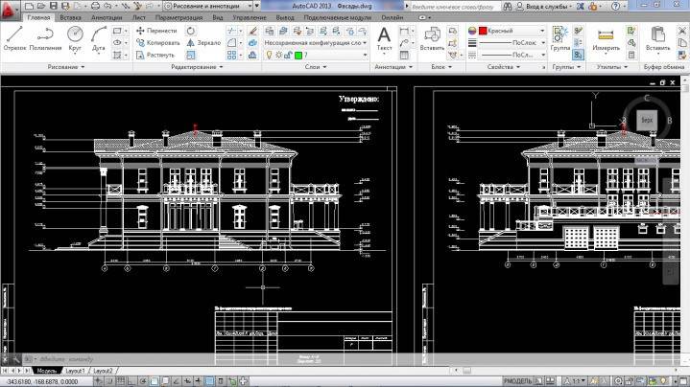
Task: Pick the Дуга (arc) tool
Action: click(98, 37)
